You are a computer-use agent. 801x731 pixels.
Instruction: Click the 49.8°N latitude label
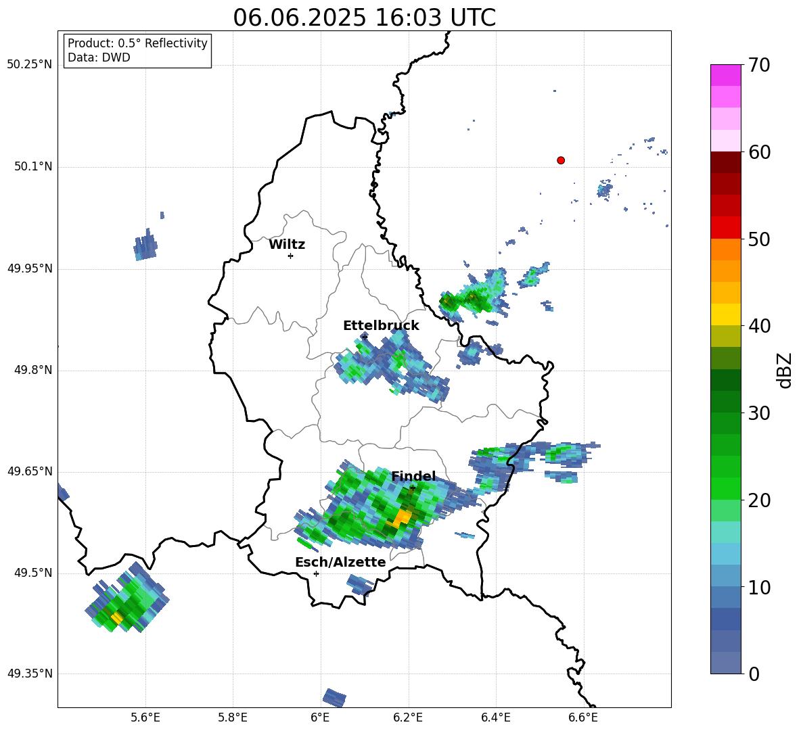coord(33,370)
